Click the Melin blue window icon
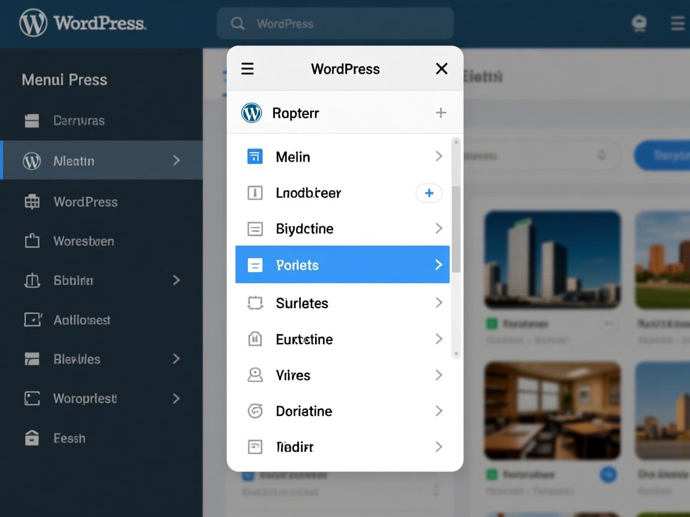Screen dimensions: 690x517 (255, 157)
